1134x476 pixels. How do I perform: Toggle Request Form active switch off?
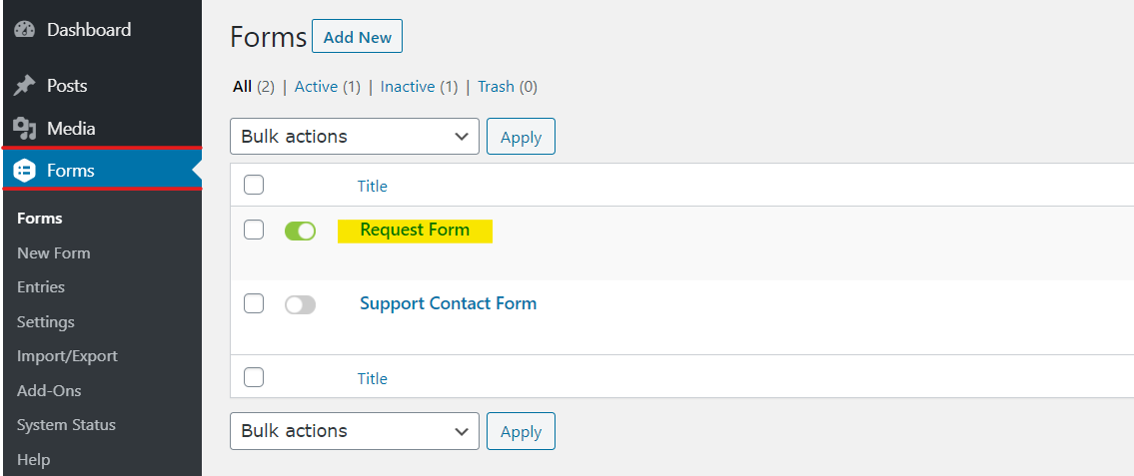pos(300,231)
